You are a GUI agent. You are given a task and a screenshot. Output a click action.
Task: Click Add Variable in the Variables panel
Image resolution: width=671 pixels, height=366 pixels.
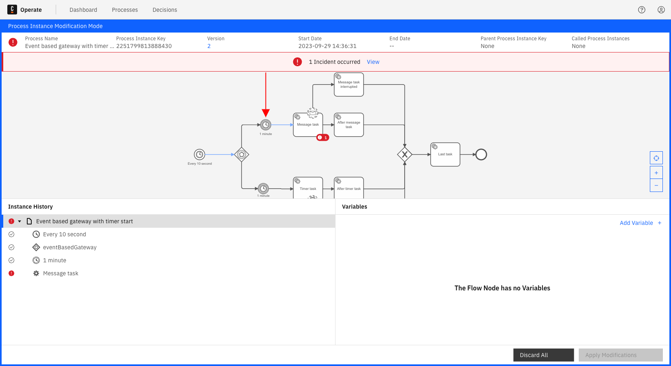click(636, 223)
